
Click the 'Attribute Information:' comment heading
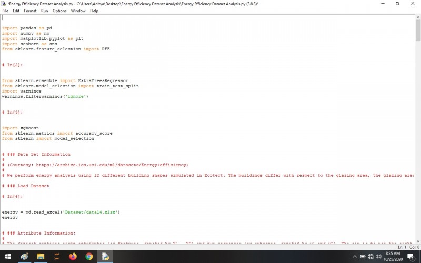(x=38, y=233)
